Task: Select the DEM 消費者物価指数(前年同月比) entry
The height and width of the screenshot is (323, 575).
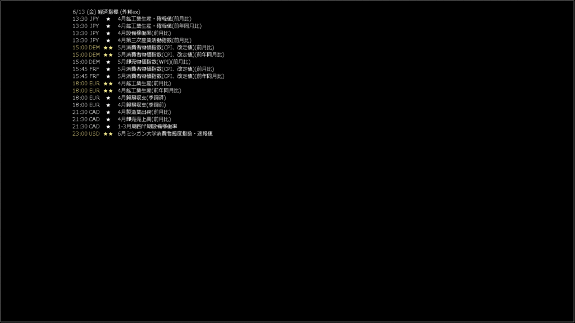Action: pyautogui.click(x=171, y=55)
